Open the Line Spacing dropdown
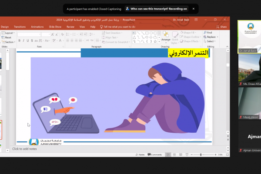The width and height of the screenshot is (261, 174). point(92,34)
